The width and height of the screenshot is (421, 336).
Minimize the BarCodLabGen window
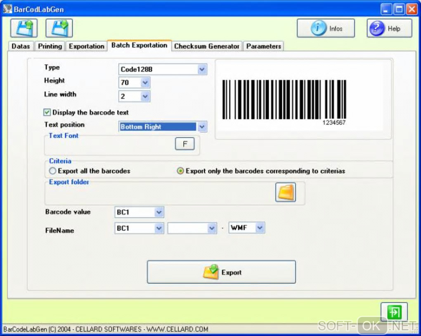(x=386, y=10)
